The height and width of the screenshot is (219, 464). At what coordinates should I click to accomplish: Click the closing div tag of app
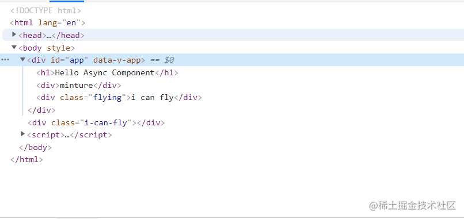click(41, 110)
